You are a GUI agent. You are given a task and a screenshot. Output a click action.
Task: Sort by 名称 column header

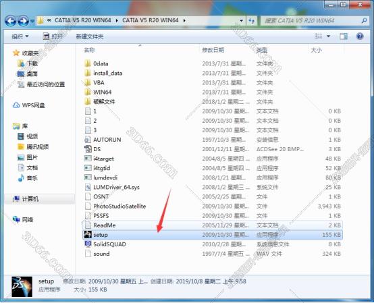tap(89, 50)
